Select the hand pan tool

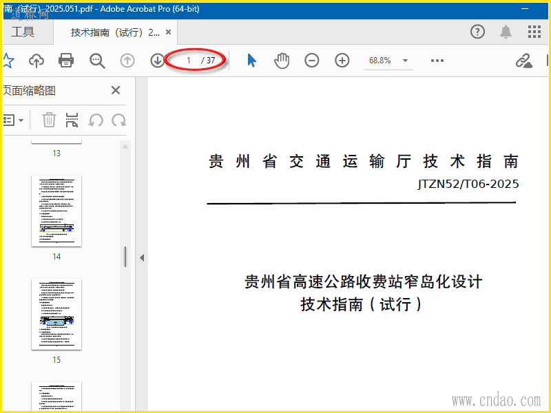coord(282,61)
